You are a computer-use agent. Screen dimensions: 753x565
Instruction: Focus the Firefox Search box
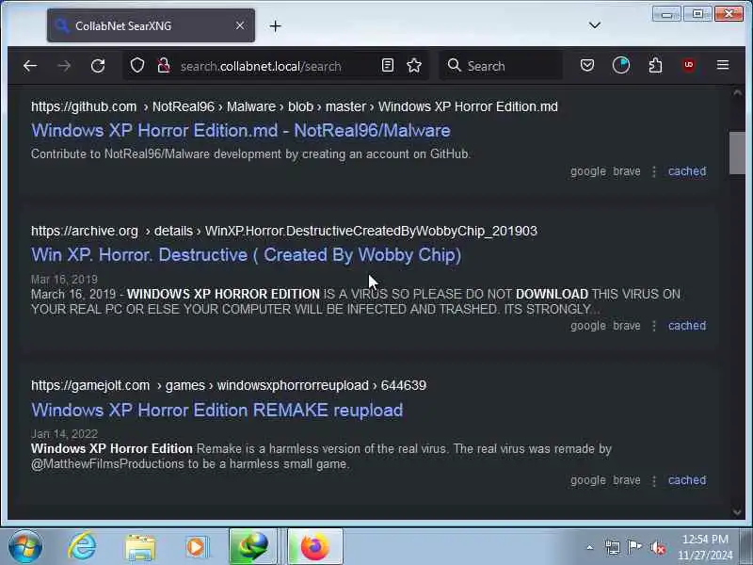501,66
